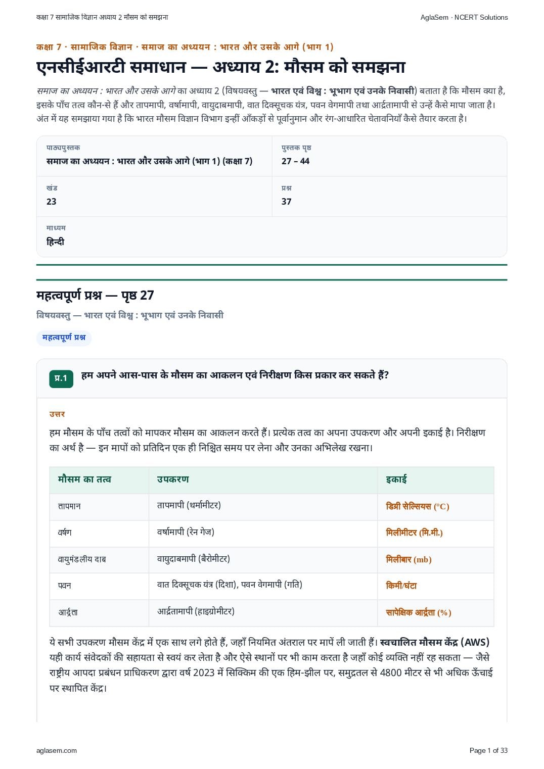Image resolution: width=544 pixels, height=769 pixels.
Task: Select the इकाई column header
Action: (436, 479)
